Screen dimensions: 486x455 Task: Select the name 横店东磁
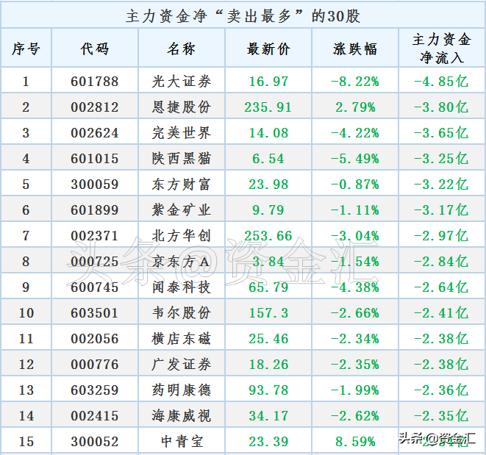pos(182,339)
